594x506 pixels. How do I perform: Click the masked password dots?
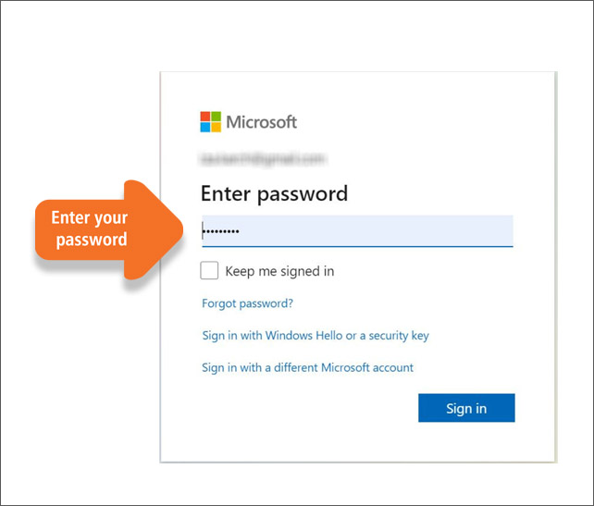click(x=221, y=230)
